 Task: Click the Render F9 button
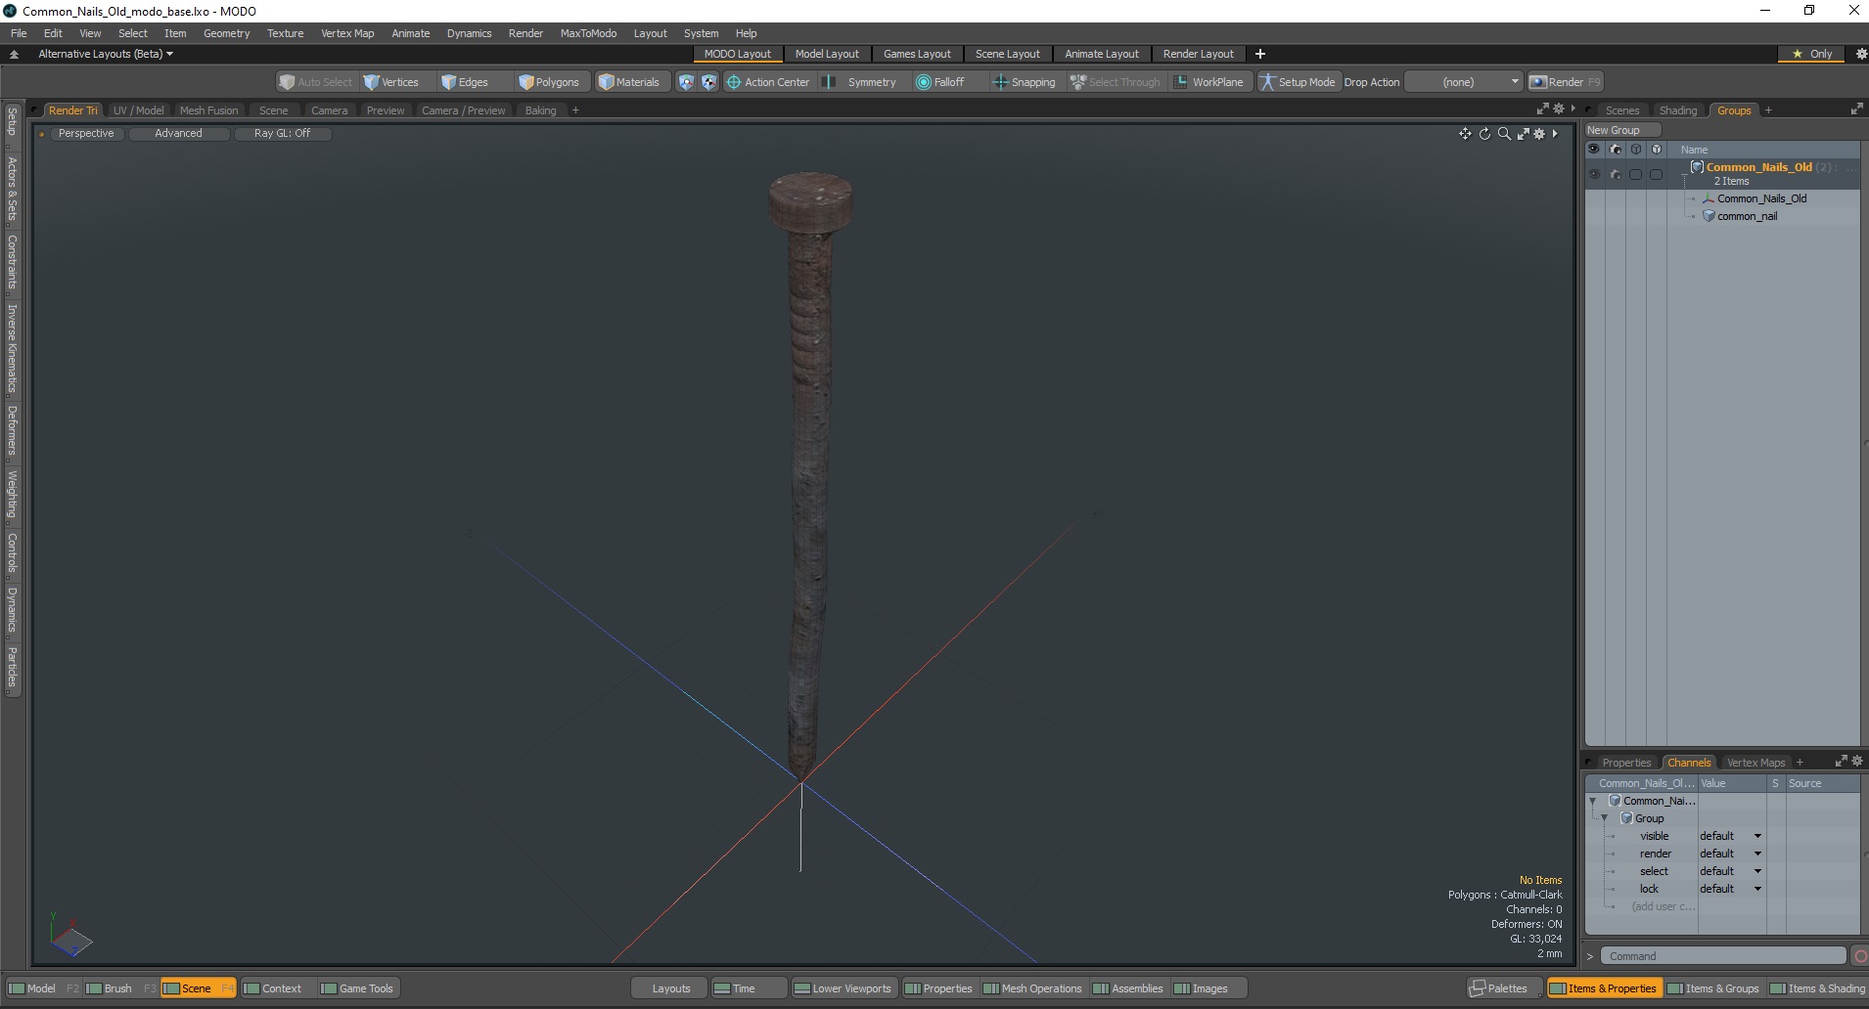1566,82
